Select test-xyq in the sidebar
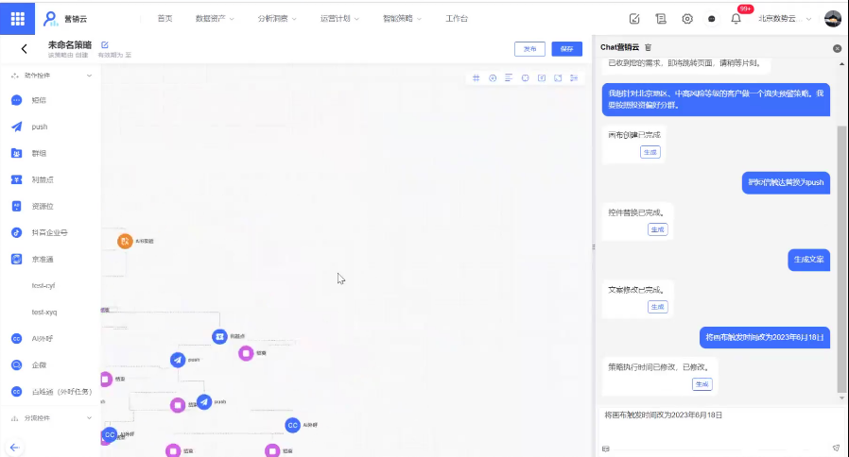 (43, 312)
